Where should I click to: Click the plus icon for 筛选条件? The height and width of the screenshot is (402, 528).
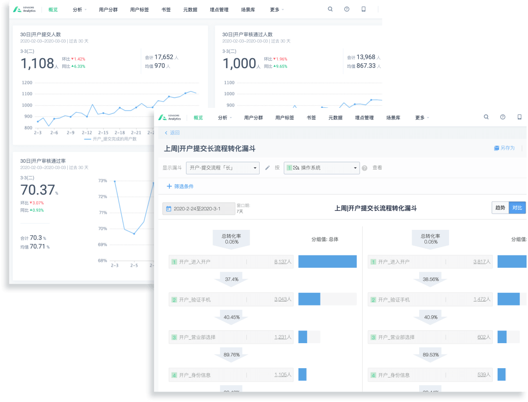(169, 186)
